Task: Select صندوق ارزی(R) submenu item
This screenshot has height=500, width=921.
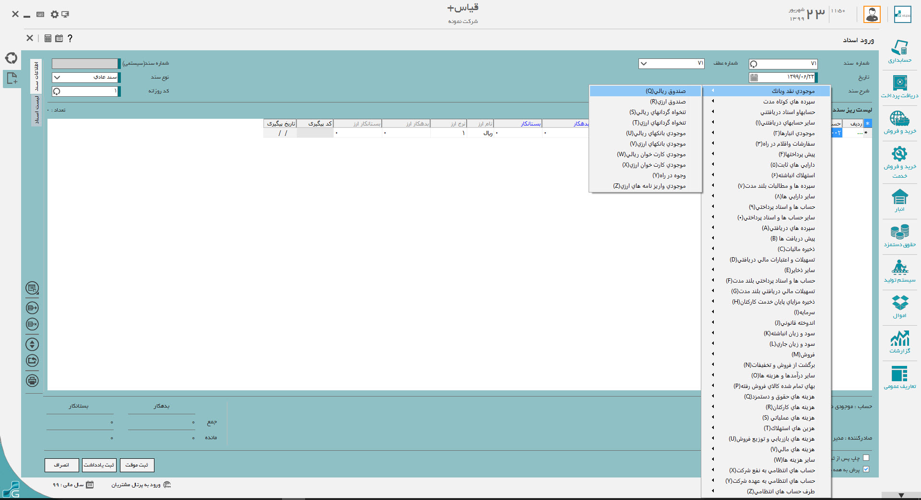Action: (x=645, y=102)
